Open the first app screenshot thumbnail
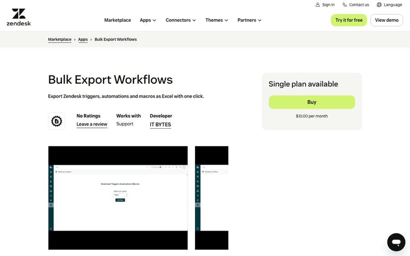This screenshot has height=256, width=410. tap(118, 198)
